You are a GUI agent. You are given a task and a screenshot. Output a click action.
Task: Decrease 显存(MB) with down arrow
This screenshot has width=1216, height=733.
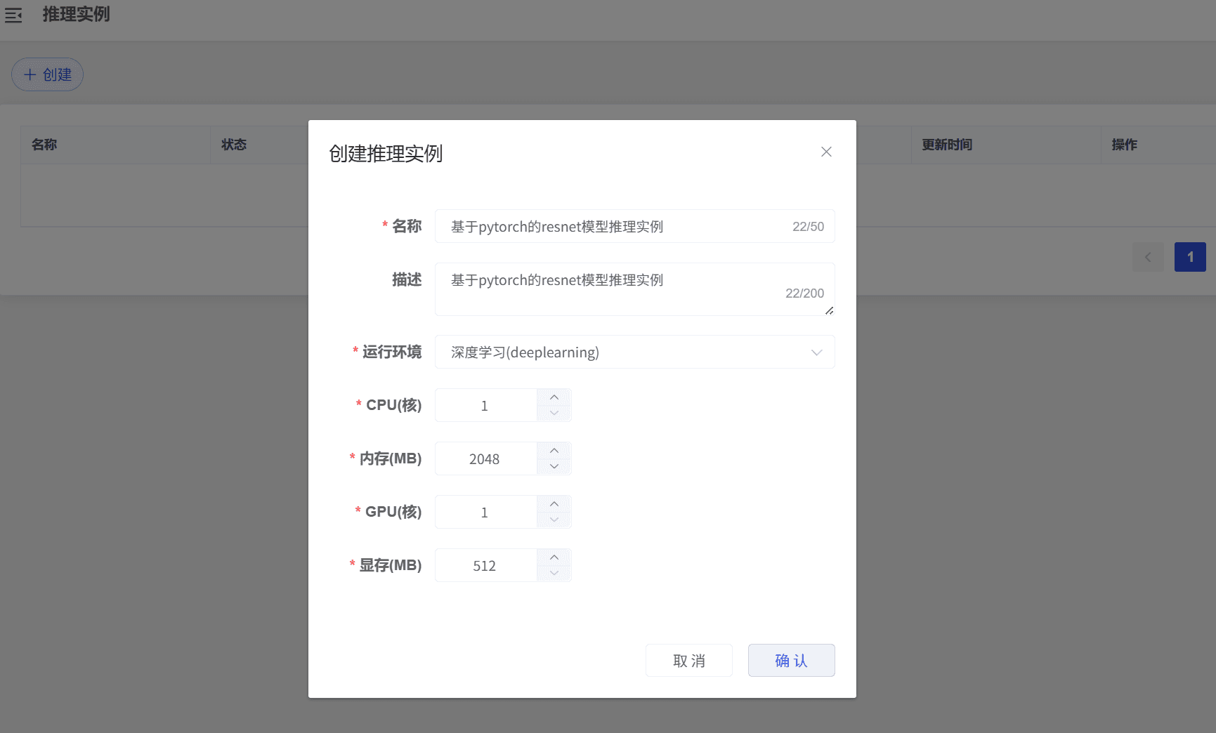(x=554, y=574)
